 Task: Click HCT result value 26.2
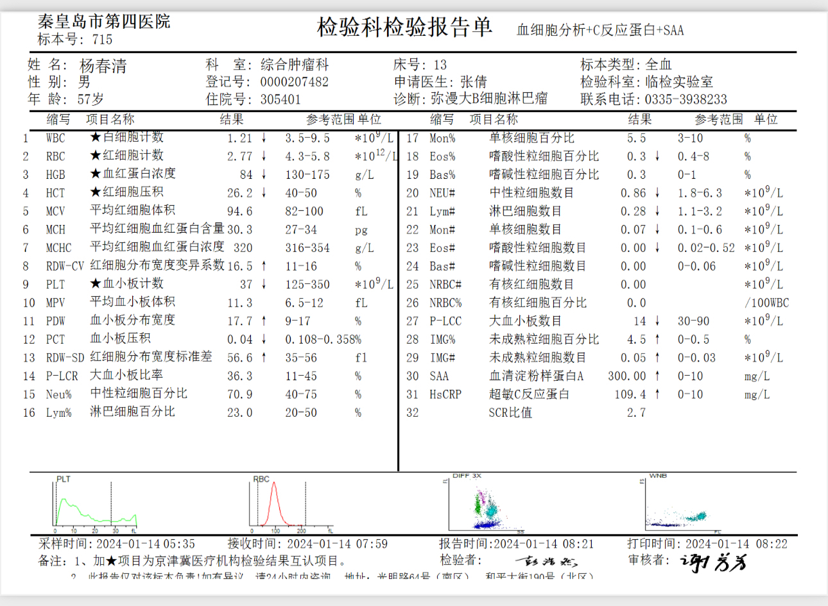tap(239, 193)
